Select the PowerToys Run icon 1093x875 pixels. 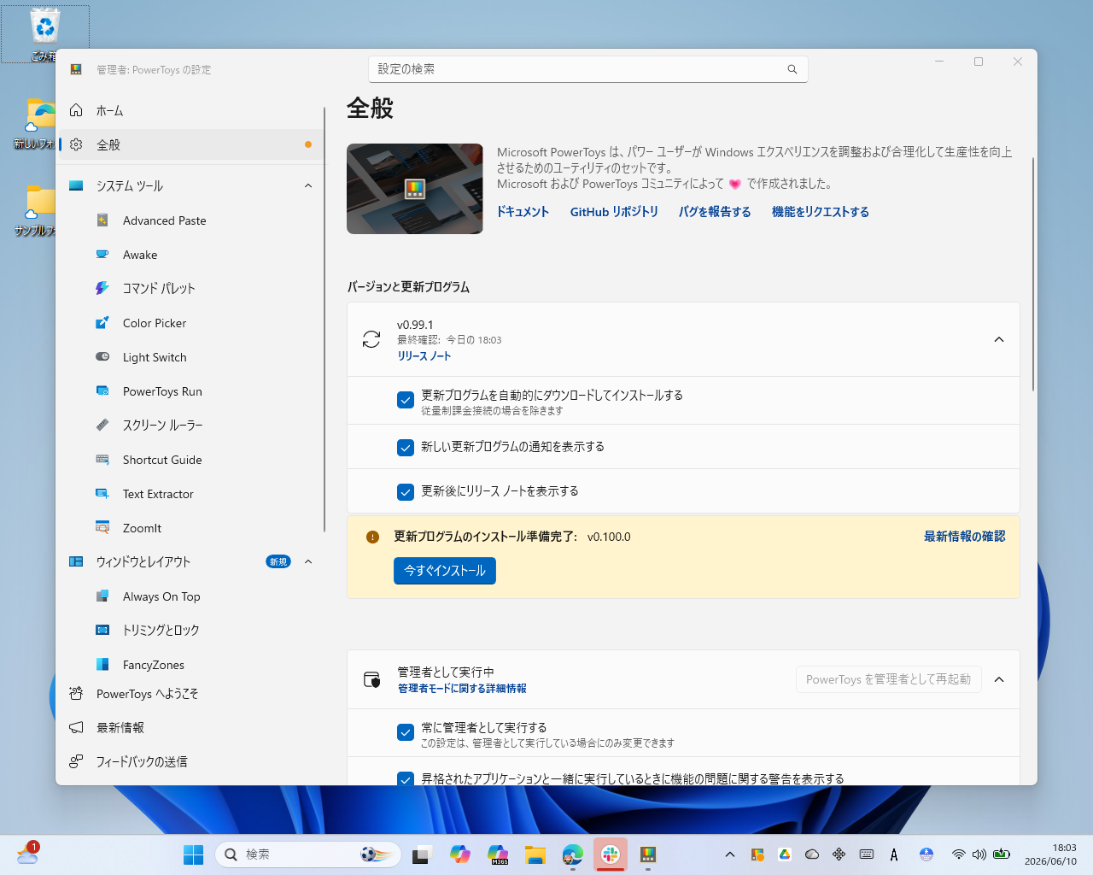coord(102,391)
